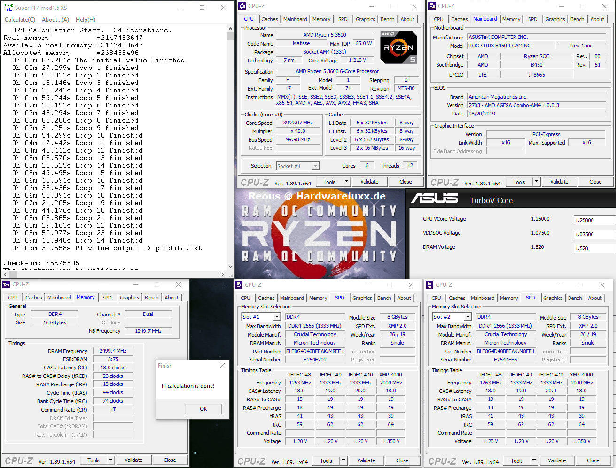The image size is (616, 468).
Task: Click Validate in processor CPU-Z window
Action: click(369, 182)
